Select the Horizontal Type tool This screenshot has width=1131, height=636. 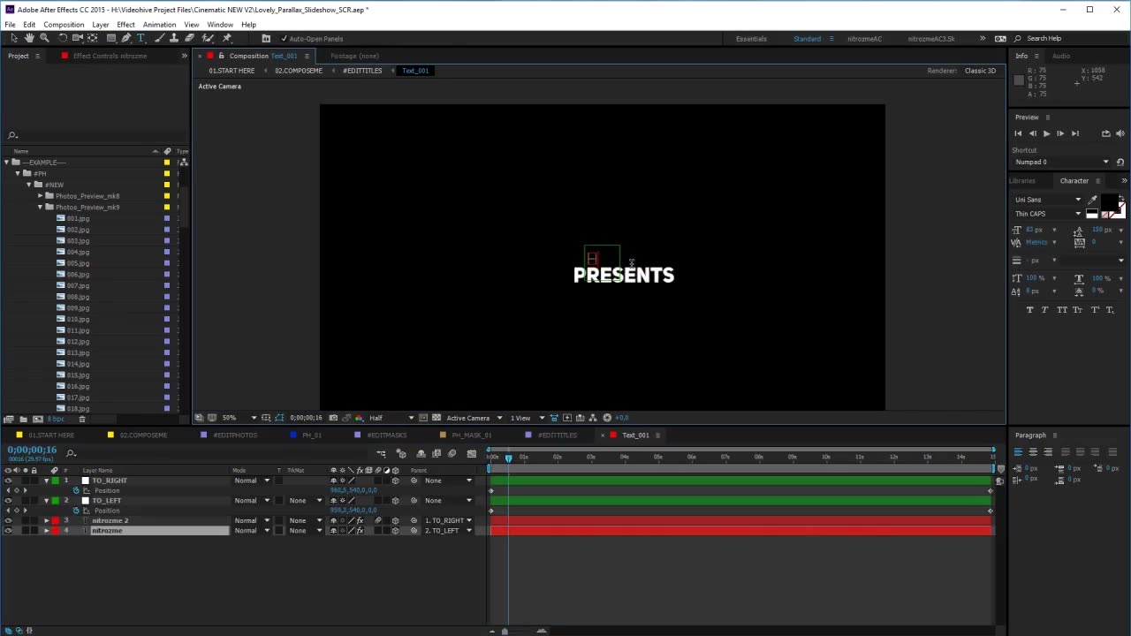(x=140, y=38)
